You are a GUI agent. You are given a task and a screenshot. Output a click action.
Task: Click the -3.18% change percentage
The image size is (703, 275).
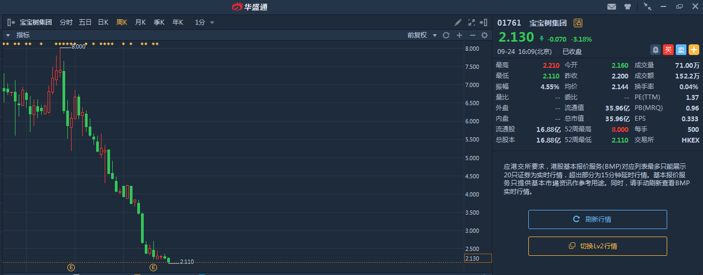coord(581,39)
